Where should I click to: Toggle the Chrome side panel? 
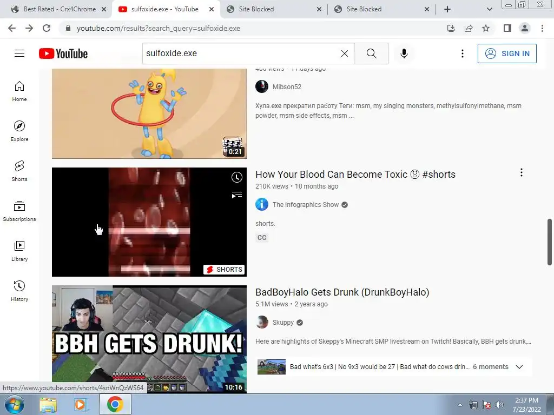[507, 28]
